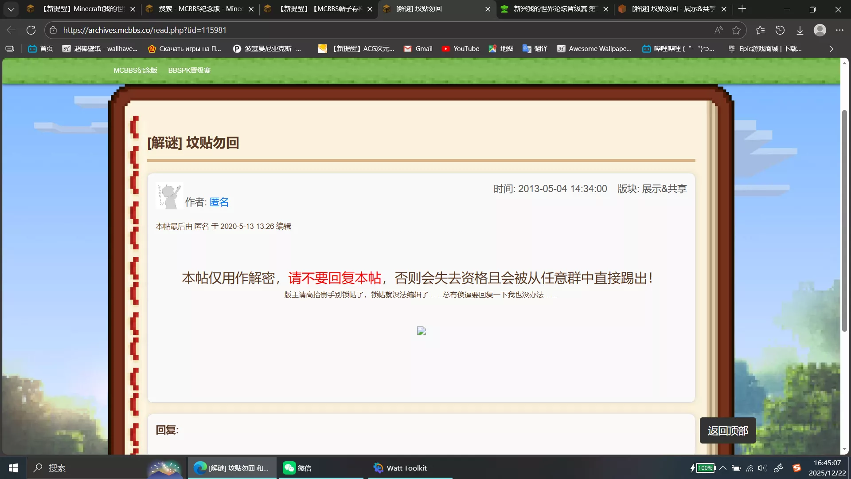
Task: Open YouTube from the favorites bar
Action: click(x=461, y=49)
